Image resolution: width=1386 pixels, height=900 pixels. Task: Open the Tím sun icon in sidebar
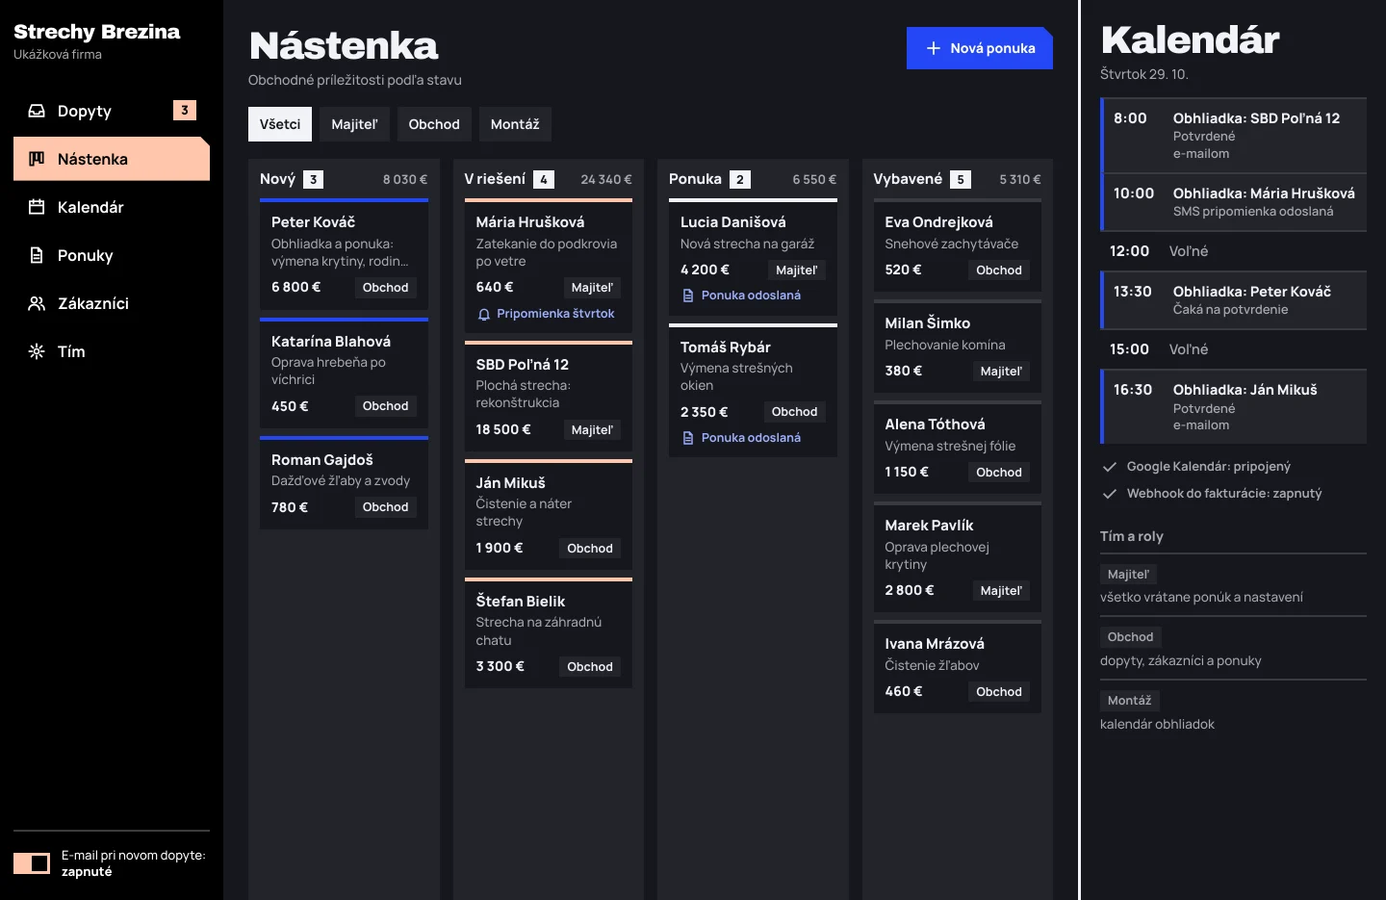37,351
